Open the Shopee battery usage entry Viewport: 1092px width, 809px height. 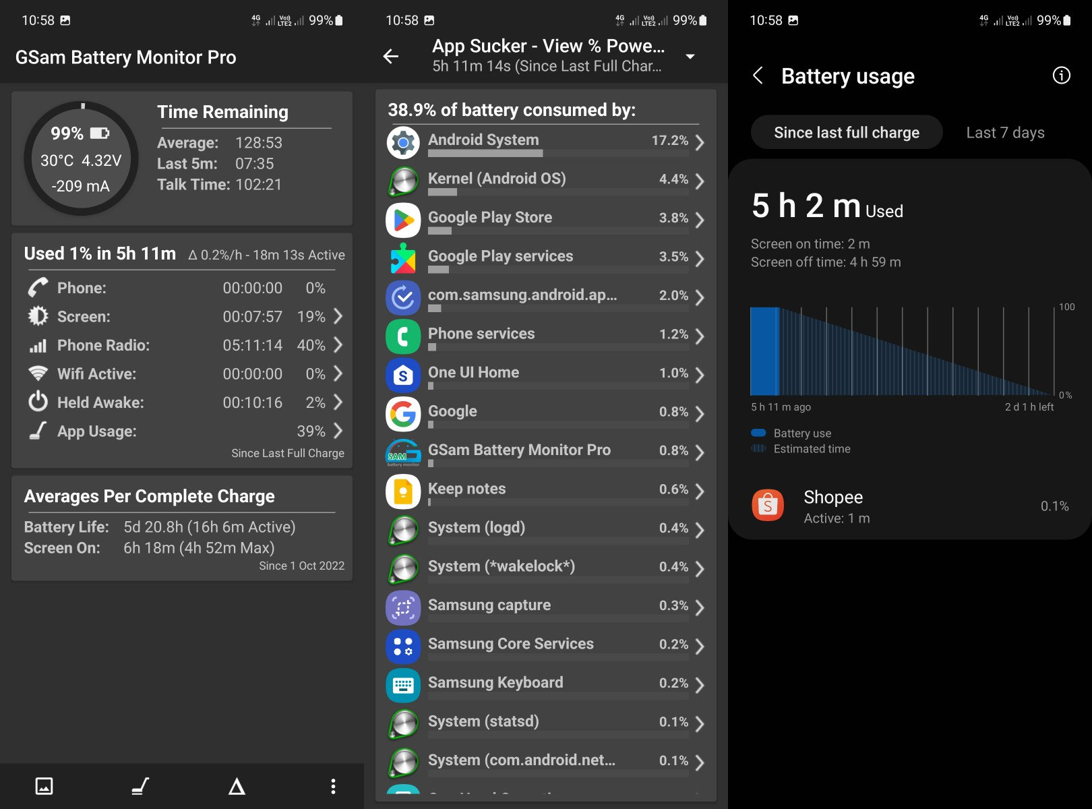[910, 506]
